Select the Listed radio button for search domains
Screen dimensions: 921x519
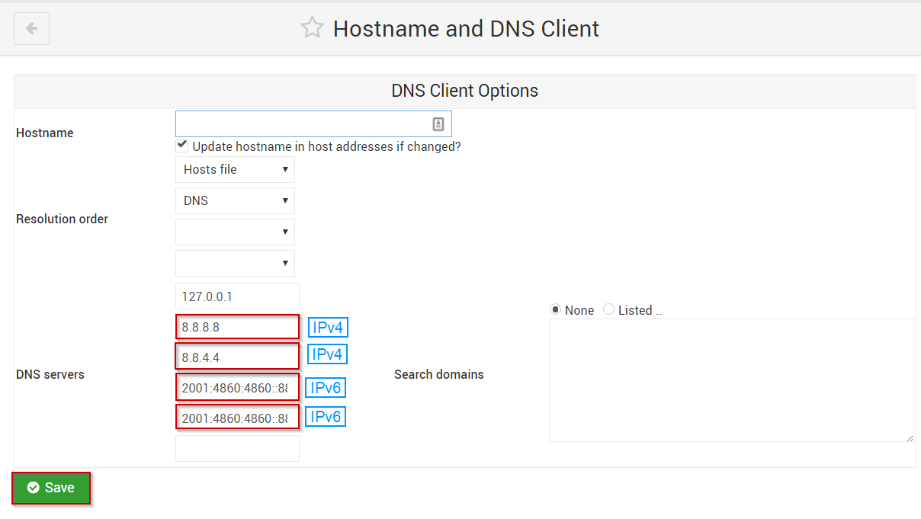(608, 309)
